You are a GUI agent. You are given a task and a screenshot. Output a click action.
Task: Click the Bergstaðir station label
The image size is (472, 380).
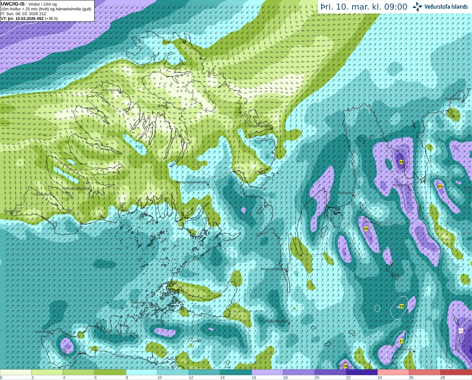tap(400, 184)
